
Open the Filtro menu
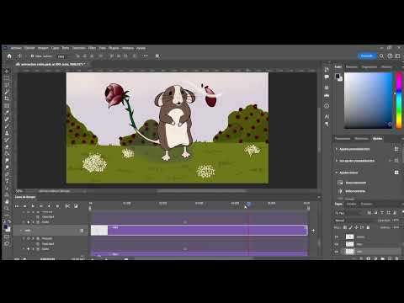(x=92, y=48)
